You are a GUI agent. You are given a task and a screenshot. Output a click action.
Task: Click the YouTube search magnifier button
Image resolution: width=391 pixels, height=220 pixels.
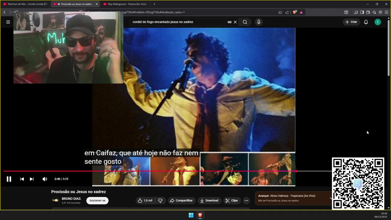click(x=245, y=22)
